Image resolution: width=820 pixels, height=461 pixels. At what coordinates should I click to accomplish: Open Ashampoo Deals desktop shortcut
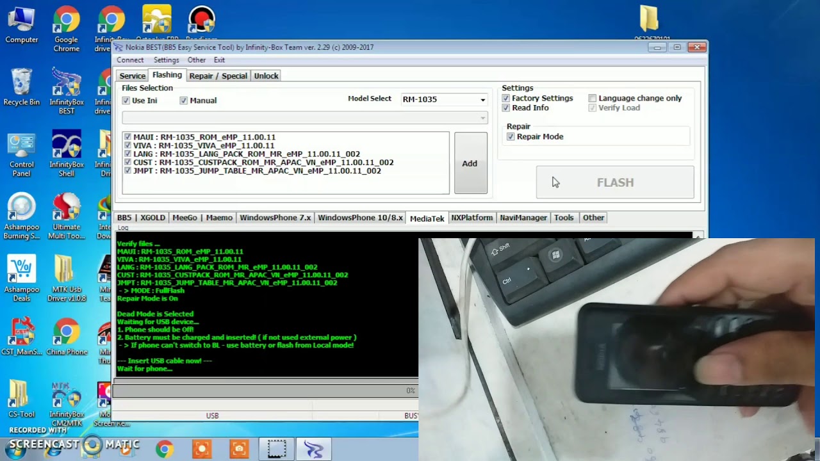21,279
